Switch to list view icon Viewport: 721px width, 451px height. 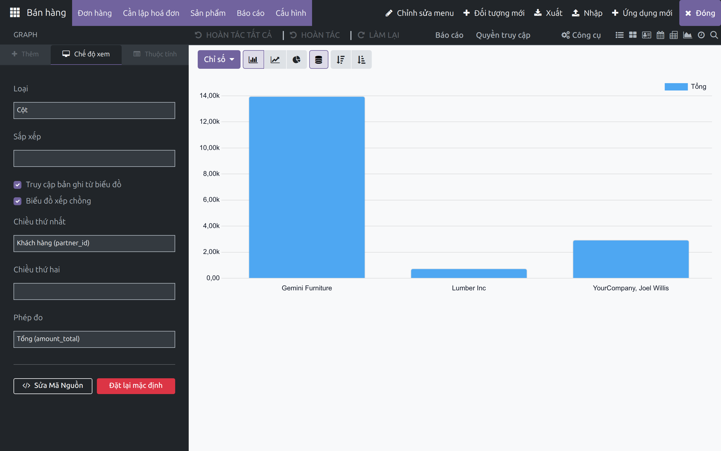619,35
